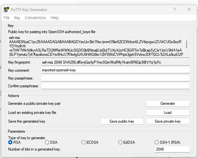Click 'Save the generated key' text

click(x=26, y=121)
